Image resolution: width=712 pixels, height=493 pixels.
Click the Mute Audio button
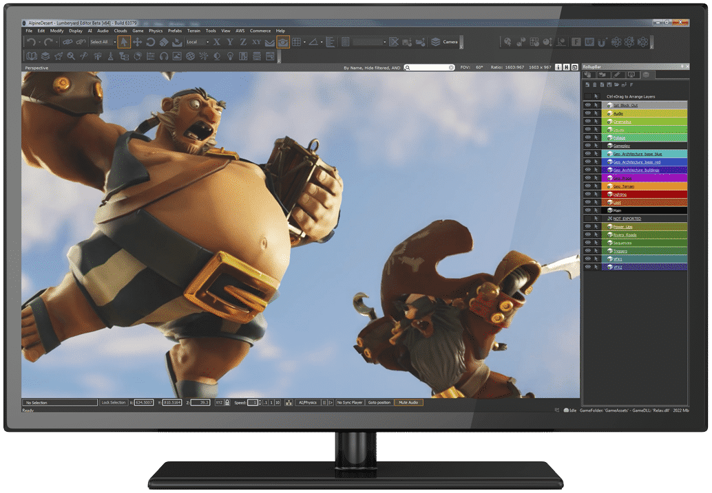point(408,402)
